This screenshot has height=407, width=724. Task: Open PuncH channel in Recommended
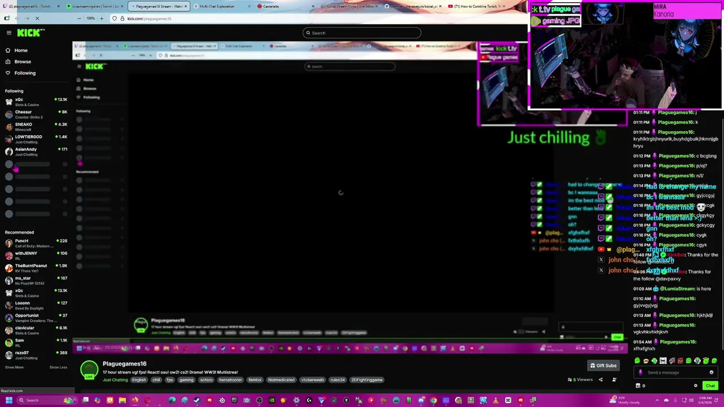36,243
